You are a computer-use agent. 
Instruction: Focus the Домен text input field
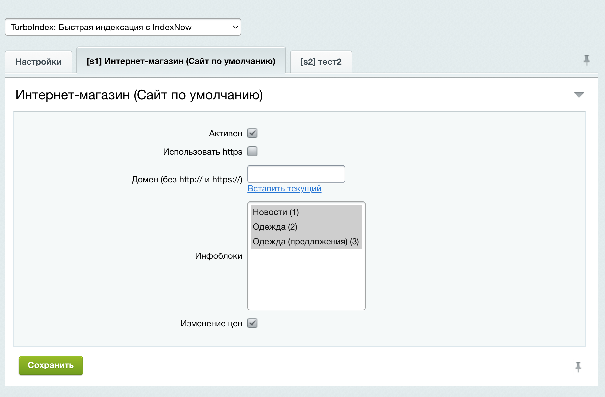coord(296,174)
